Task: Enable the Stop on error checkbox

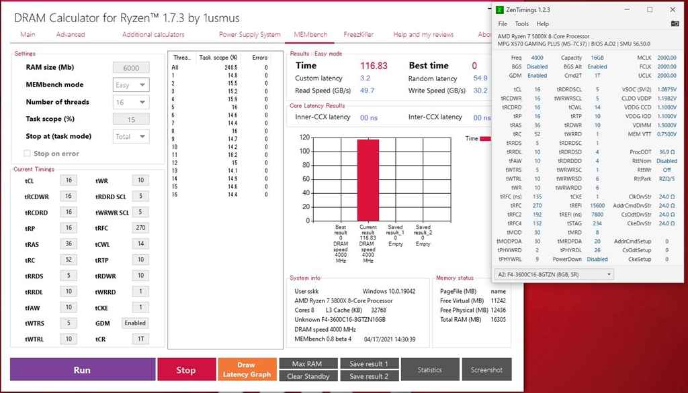Action: (27, 154)
